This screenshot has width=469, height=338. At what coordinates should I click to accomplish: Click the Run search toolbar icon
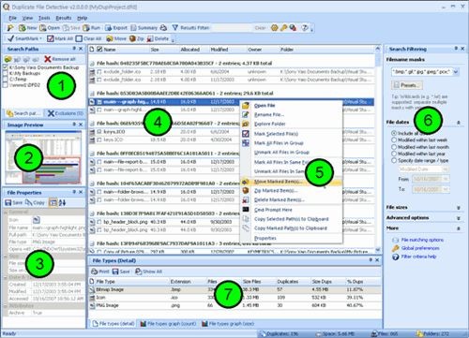coord(86,28)
